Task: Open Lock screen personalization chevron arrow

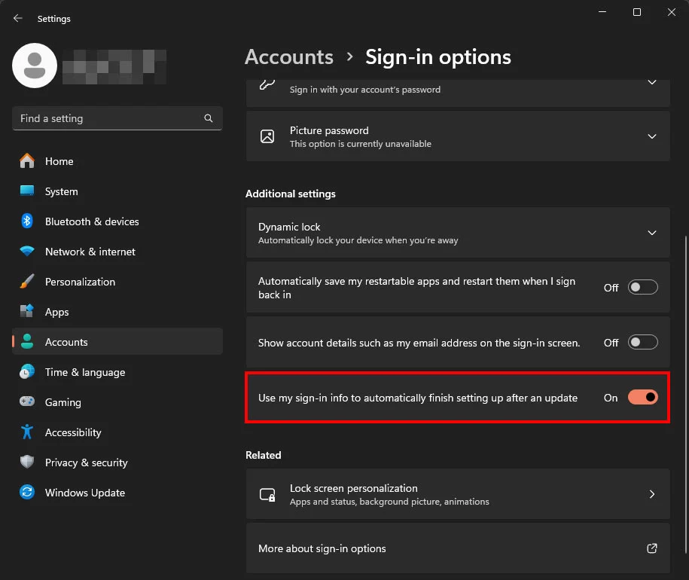Action: 652,494
